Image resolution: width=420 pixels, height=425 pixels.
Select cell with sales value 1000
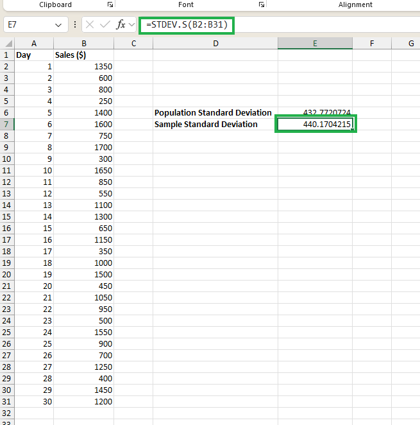[83, 263]
